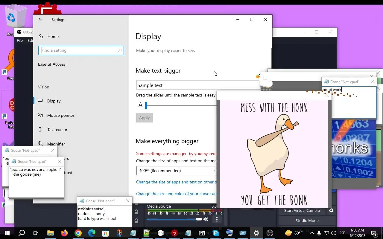Launch Firefox from taskbar
Screen dimensions: 383x239
[x=64, y=233]
